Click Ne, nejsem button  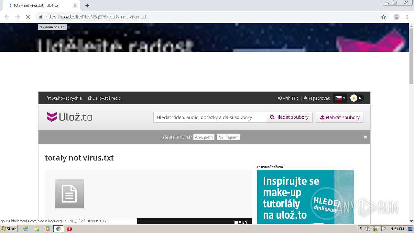tap(228, 137)
